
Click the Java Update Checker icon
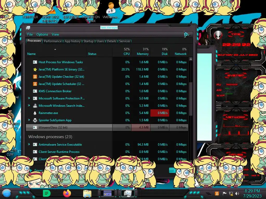coord(35,77)
